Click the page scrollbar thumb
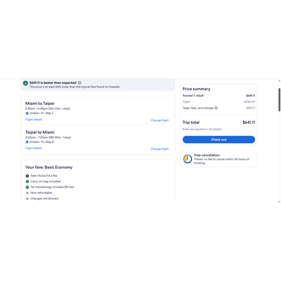 [x=279, y=100]
